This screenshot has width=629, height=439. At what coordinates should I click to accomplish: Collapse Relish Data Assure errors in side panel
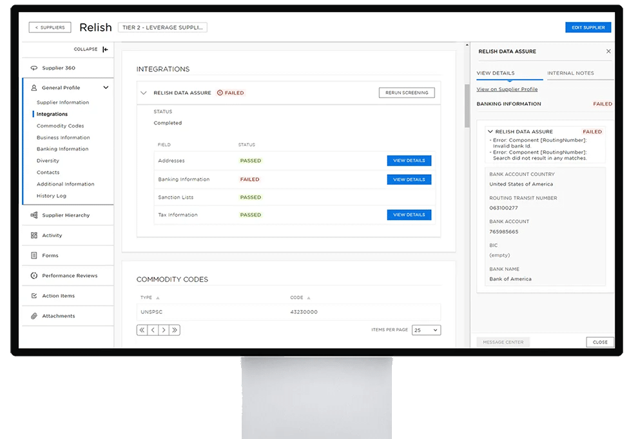pos(490,132)
